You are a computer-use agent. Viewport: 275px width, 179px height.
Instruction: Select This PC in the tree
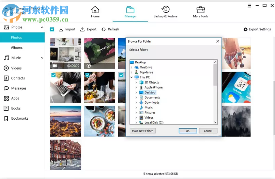click(x=145, y=77)
